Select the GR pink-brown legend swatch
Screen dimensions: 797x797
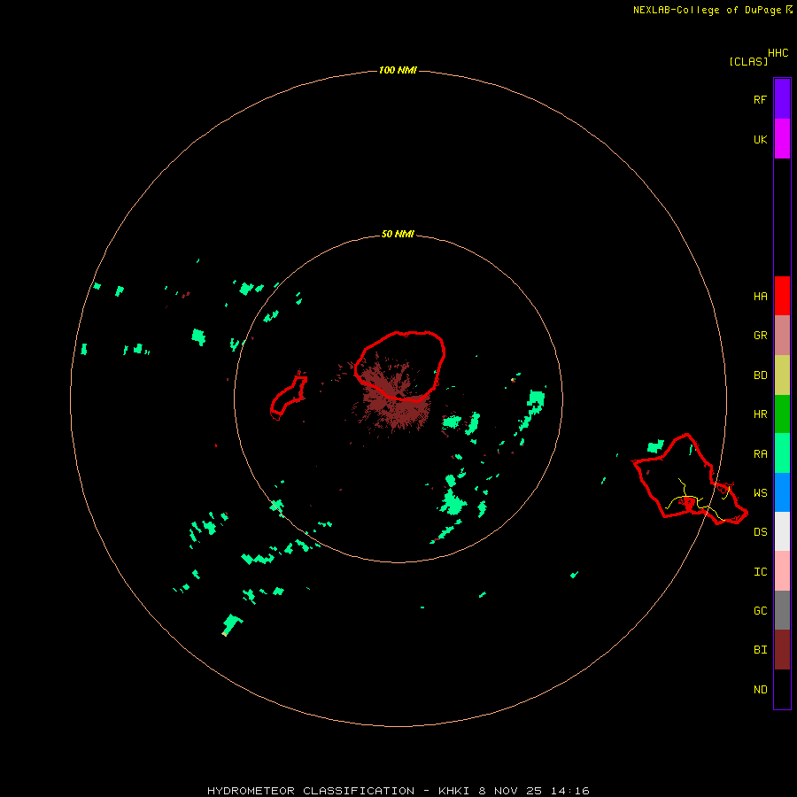click(x=782, y=336)
